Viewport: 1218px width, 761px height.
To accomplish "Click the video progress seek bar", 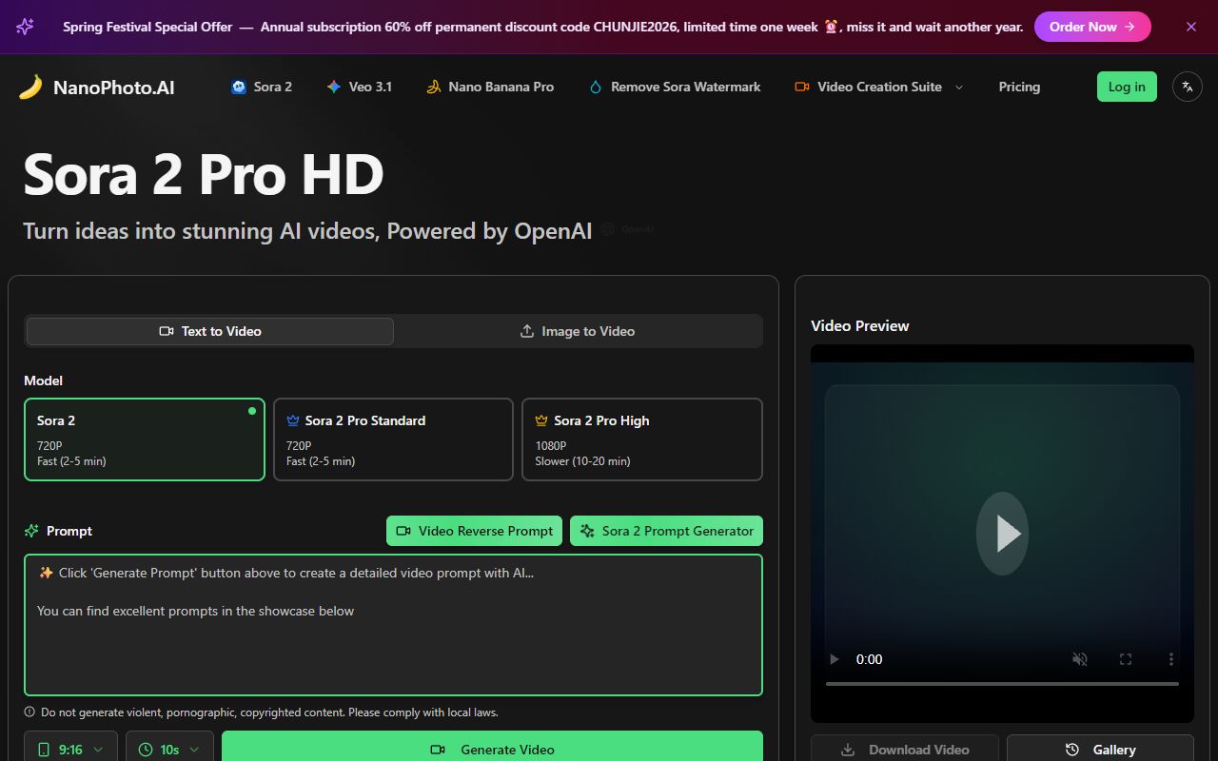I will click(x=1001, y=684).
